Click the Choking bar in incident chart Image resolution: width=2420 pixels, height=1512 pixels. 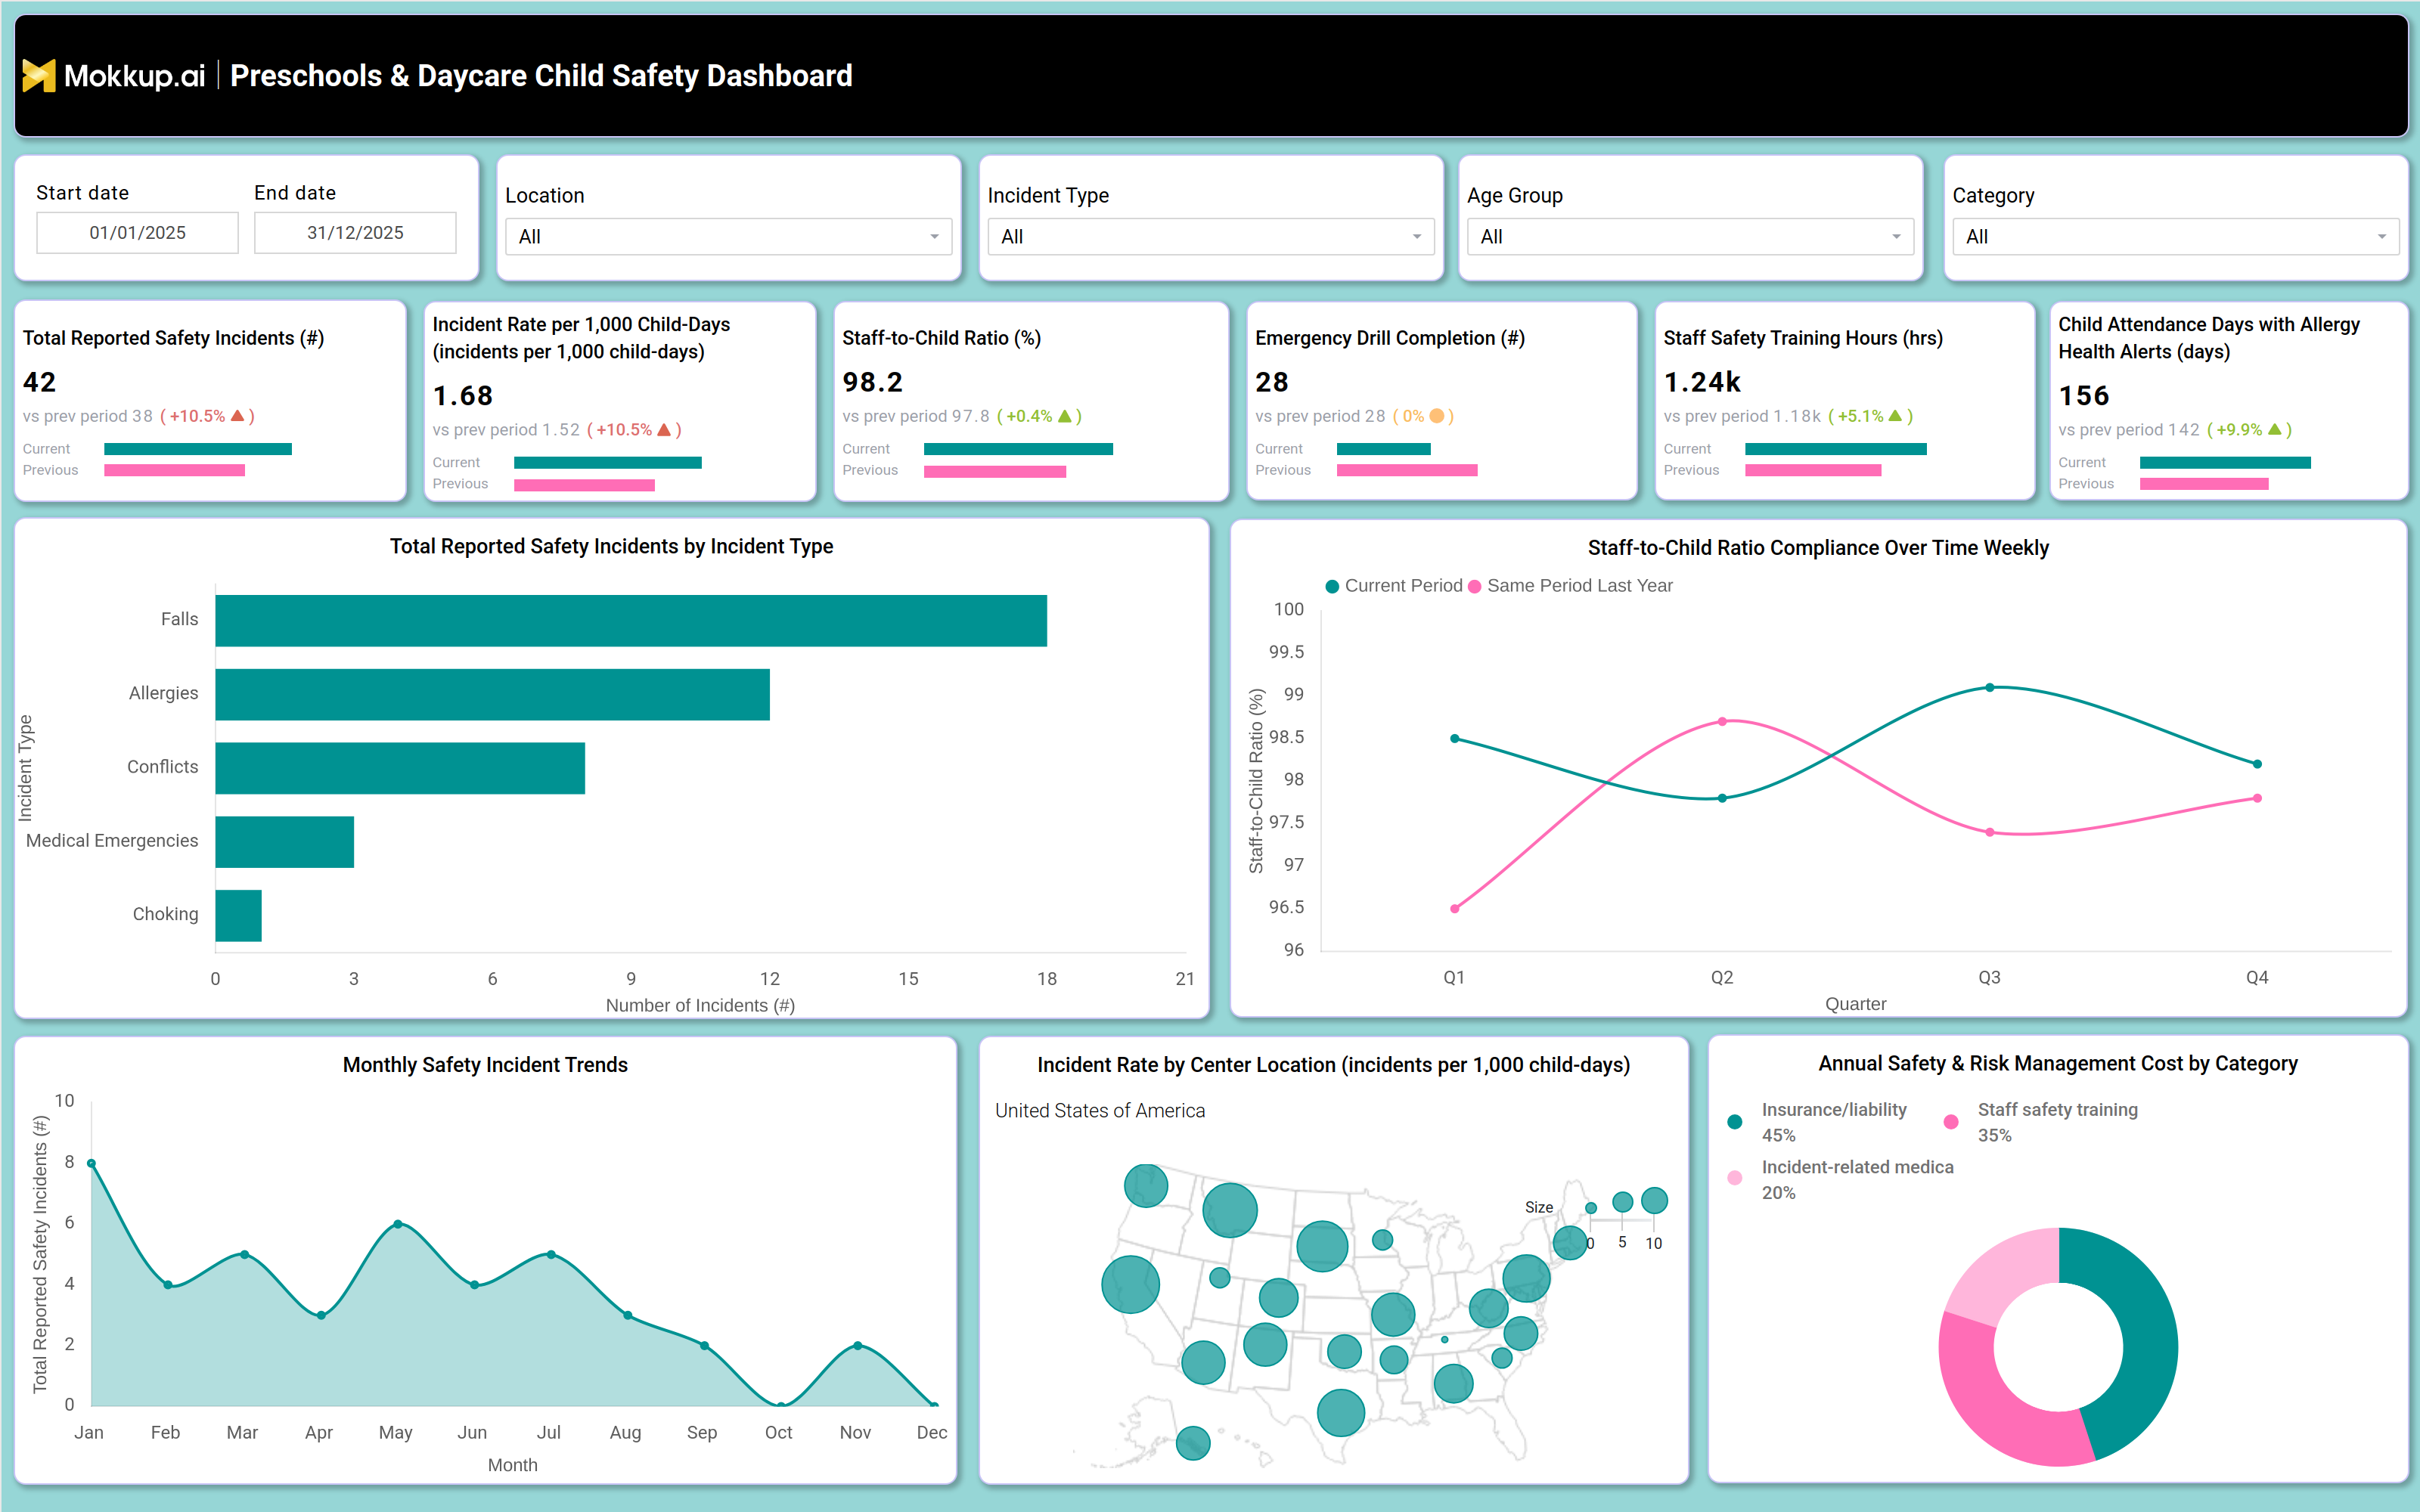coord(239,916)
